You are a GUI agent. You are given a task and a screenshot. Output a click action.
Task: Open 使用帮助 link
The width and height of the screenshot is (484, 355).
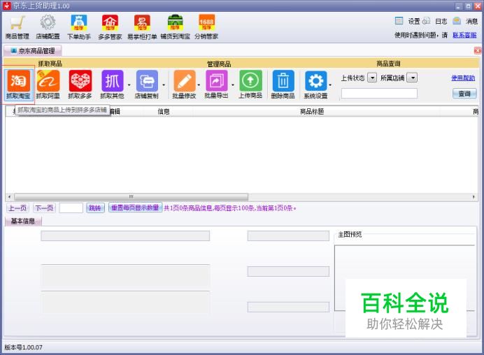click(463, 78)
